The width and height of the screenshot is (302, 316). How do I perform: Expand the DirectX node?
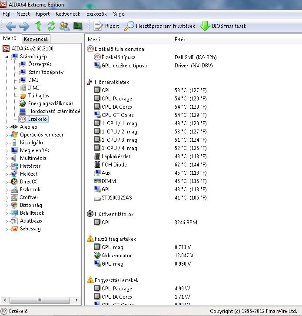(7, 182)
